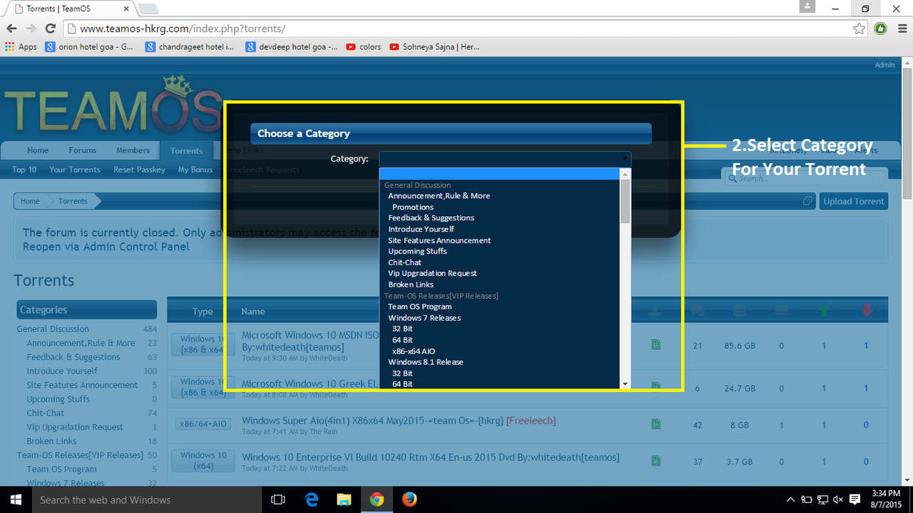913x513 pixels.
Task: Click the green download icon for Microsoft Windows 10 MSDN torrent
Action: pos(656,345)
